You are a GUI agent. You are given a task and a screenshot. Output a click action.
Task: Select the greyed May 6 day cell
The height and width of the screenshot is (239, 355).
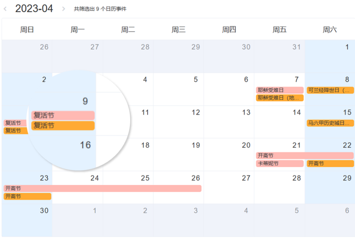click(330, 221)
